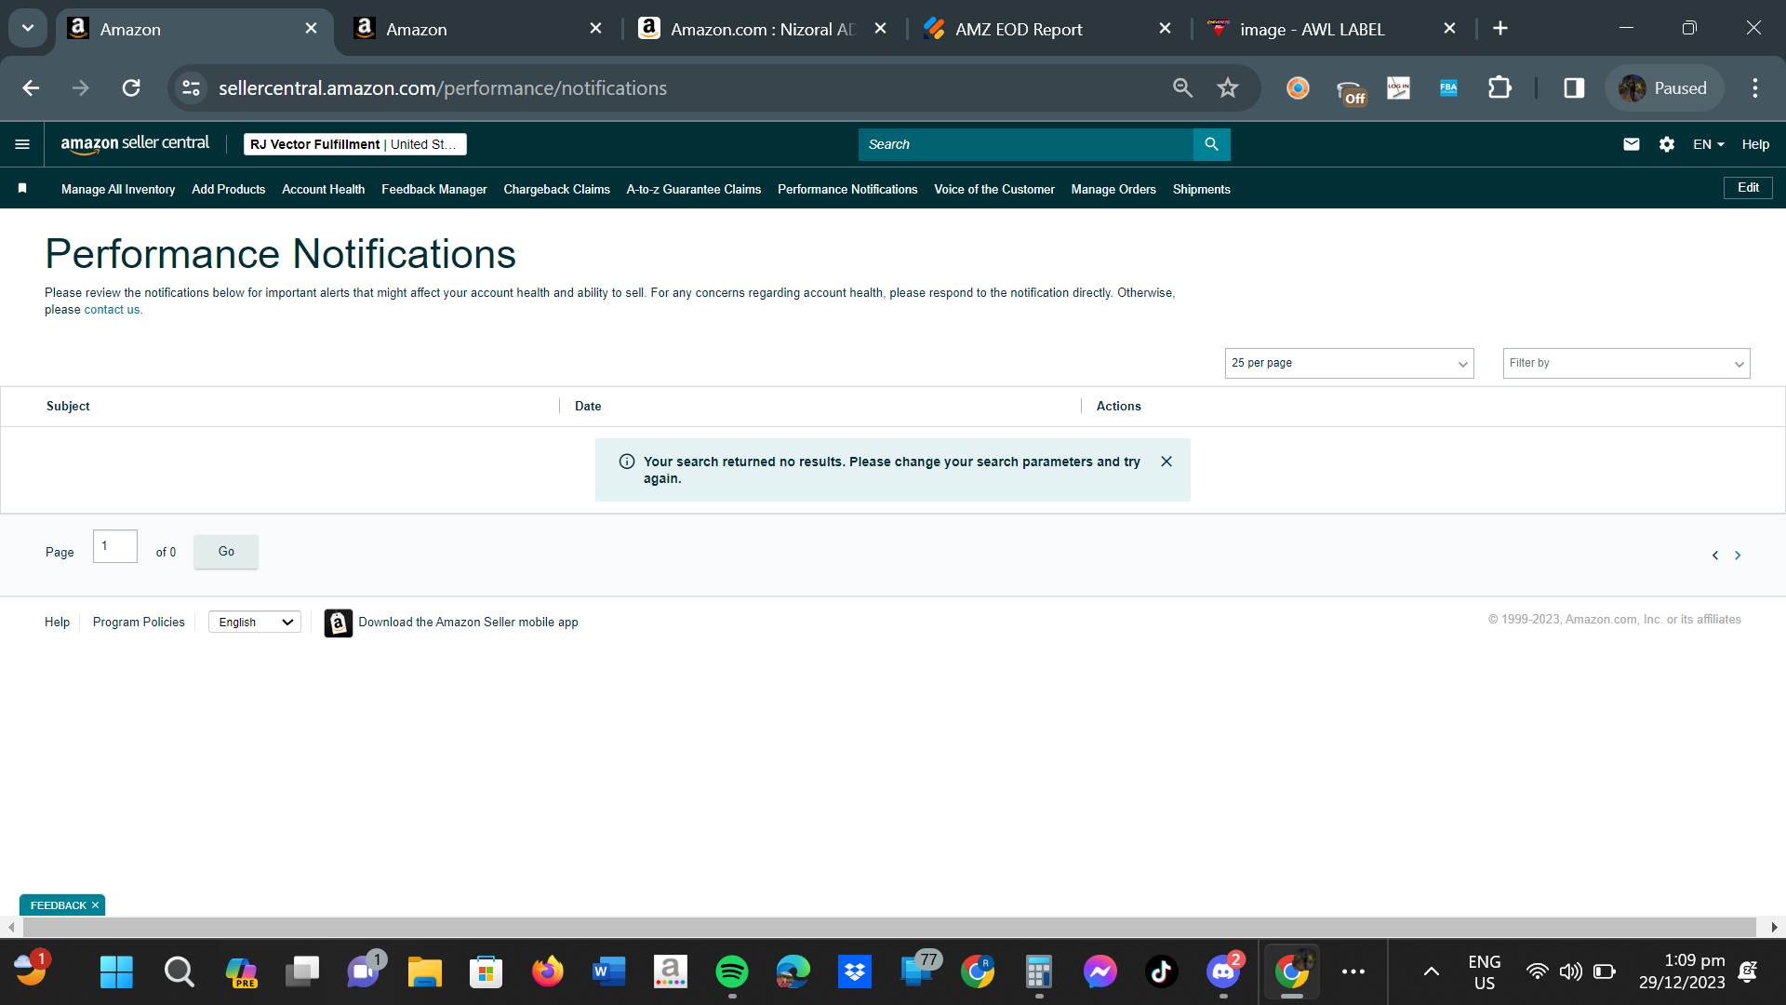Open the Help link in footer
This screenshot has width=1786, height=1005.
point(57,623)
